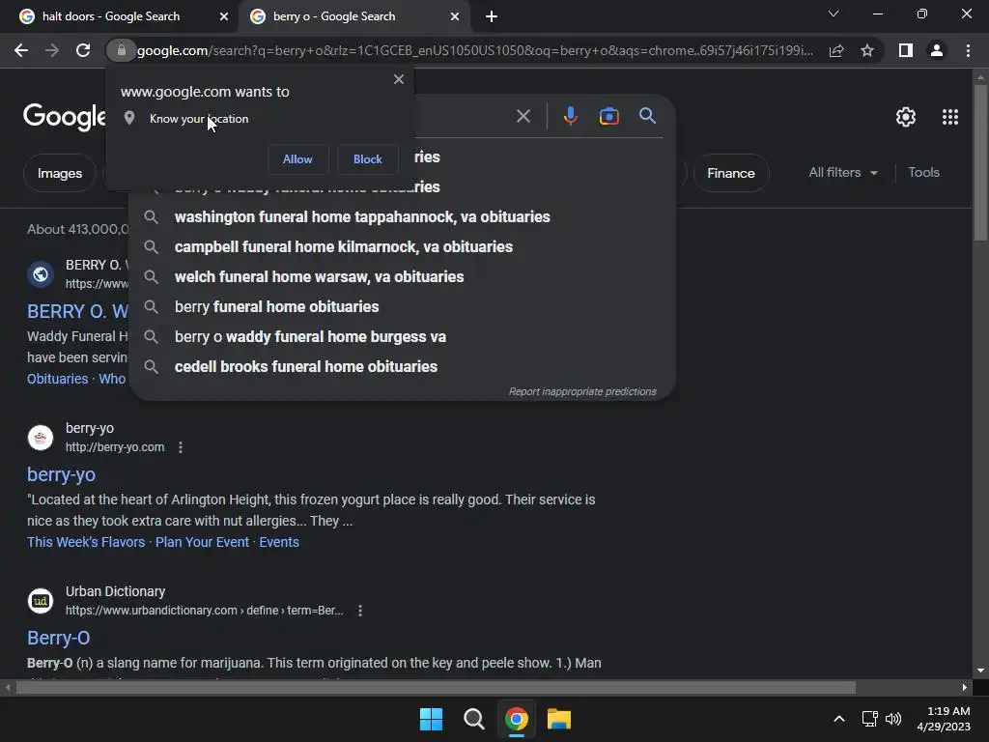Open search Tools

coord(923,172)
